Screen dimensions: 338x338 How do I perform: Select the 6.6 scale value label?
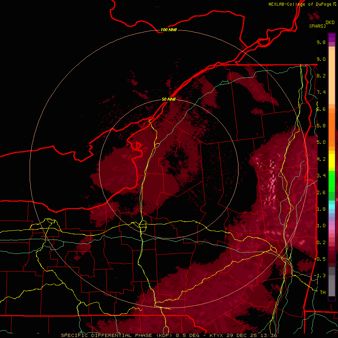(x=321, y=109)
